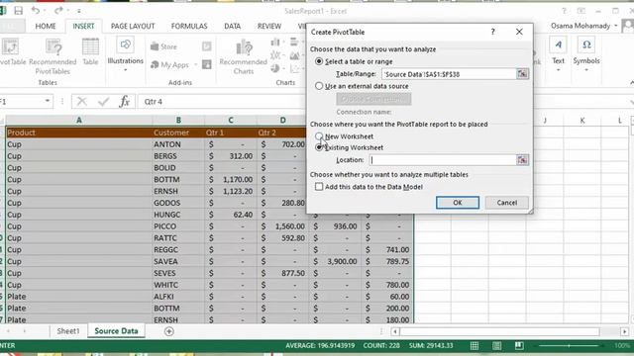Select the New Worksheet radio button

[319, 136]
